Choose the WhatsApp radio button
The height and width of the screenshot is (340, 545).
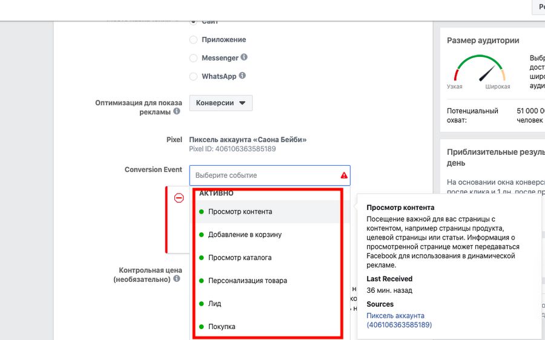point(193,76)
